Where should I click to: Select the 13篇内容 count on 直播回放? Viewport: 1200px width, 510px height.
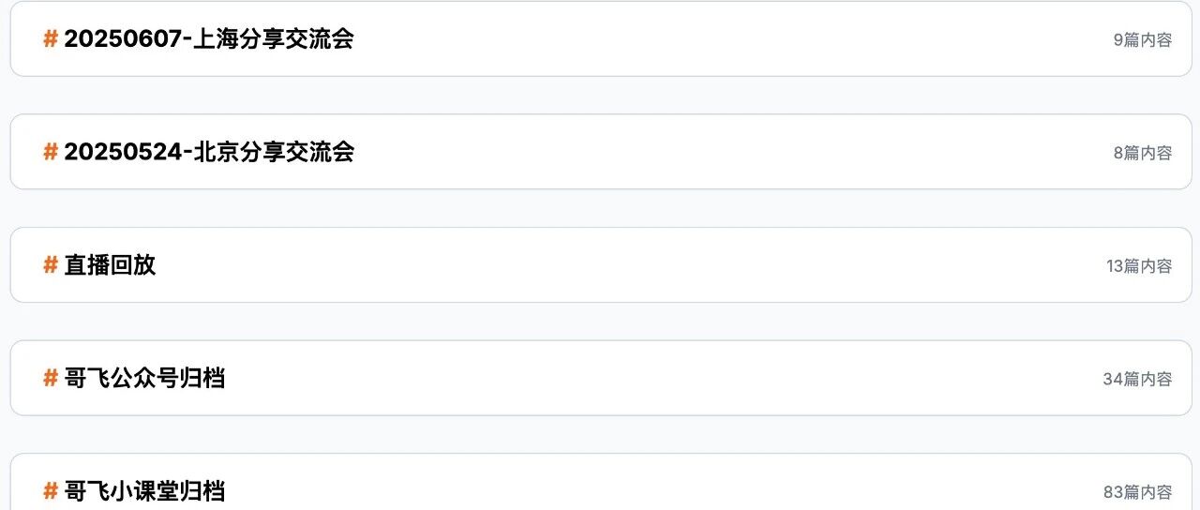pos(1138,266)
